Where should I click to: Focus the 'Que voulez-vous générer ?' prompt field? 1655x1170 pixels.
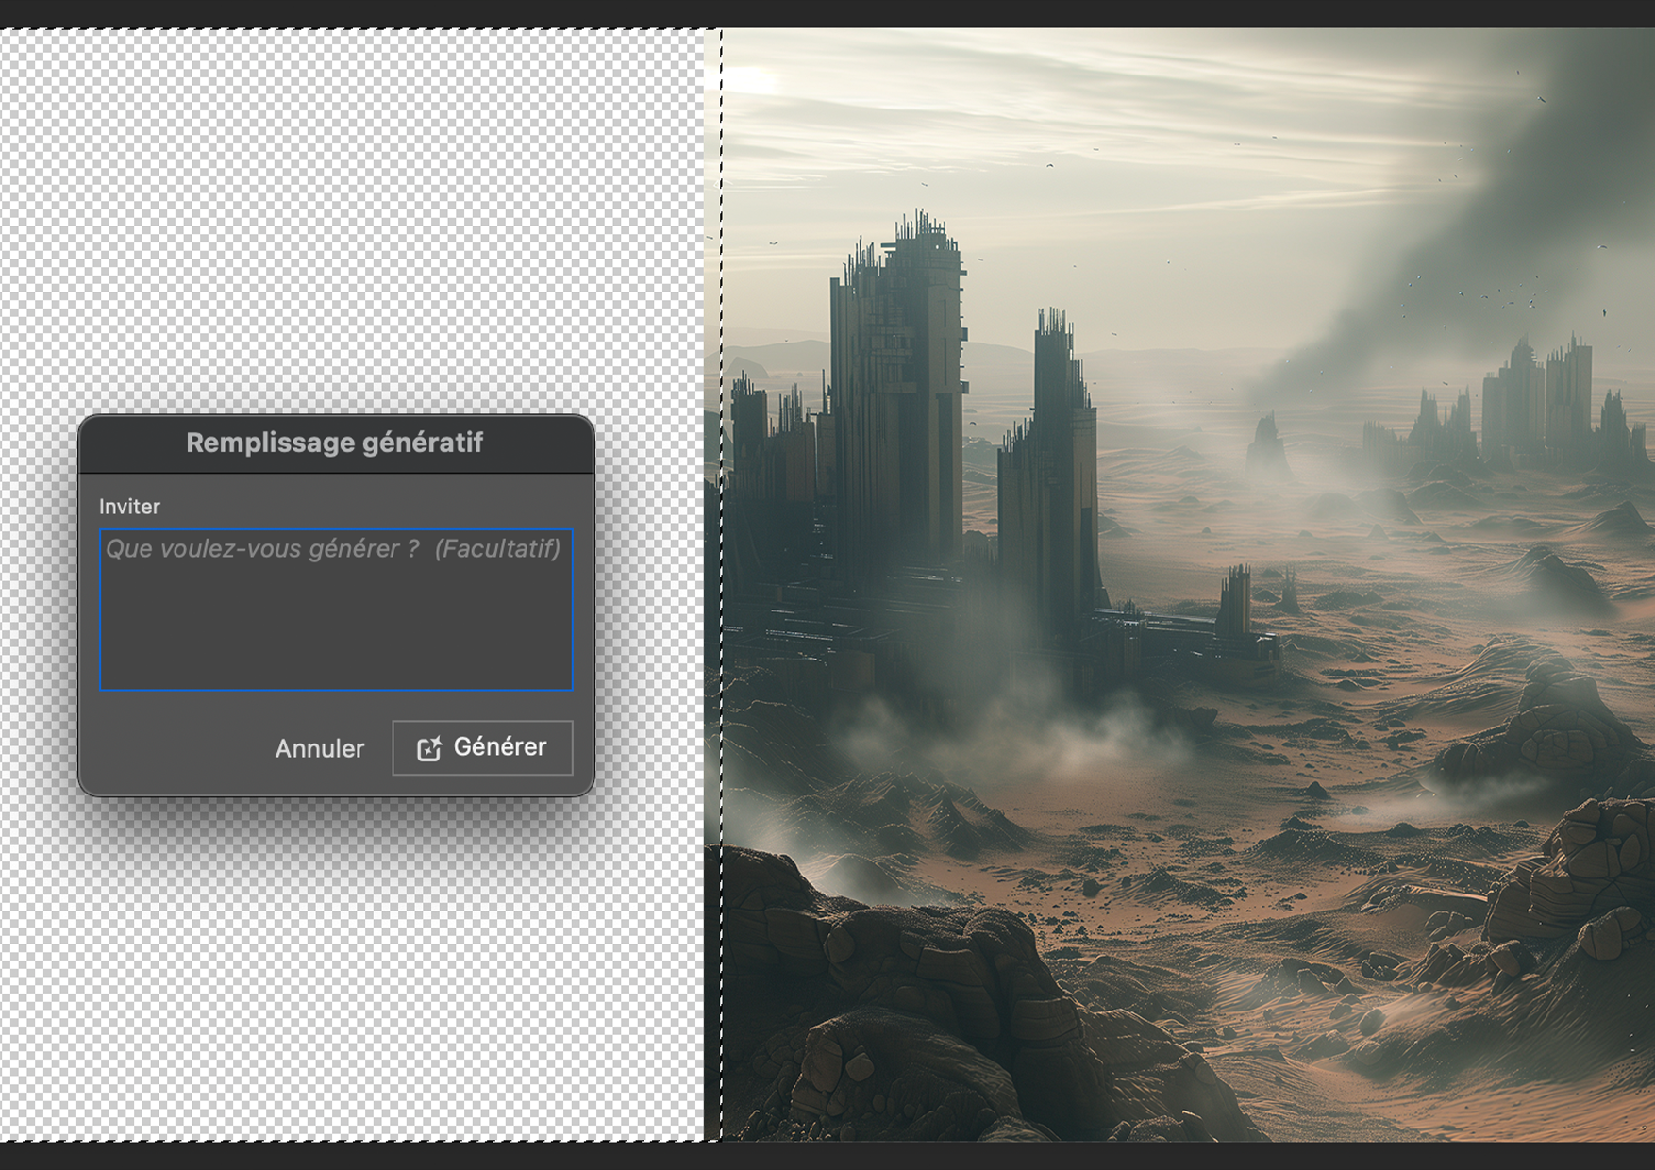pos(336,610)
